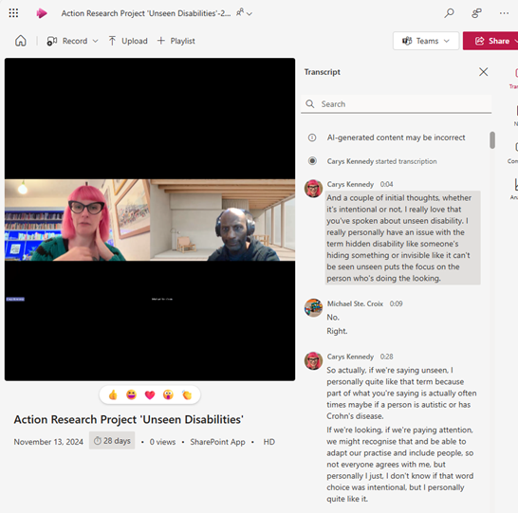Open the more options ellipsis menu
This screenshot has width=518, height=513.
(504, 13)
